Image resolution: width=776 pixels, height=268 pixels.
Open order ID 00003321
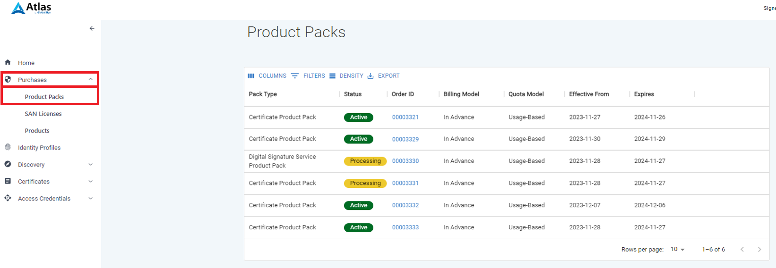[405, 117]
